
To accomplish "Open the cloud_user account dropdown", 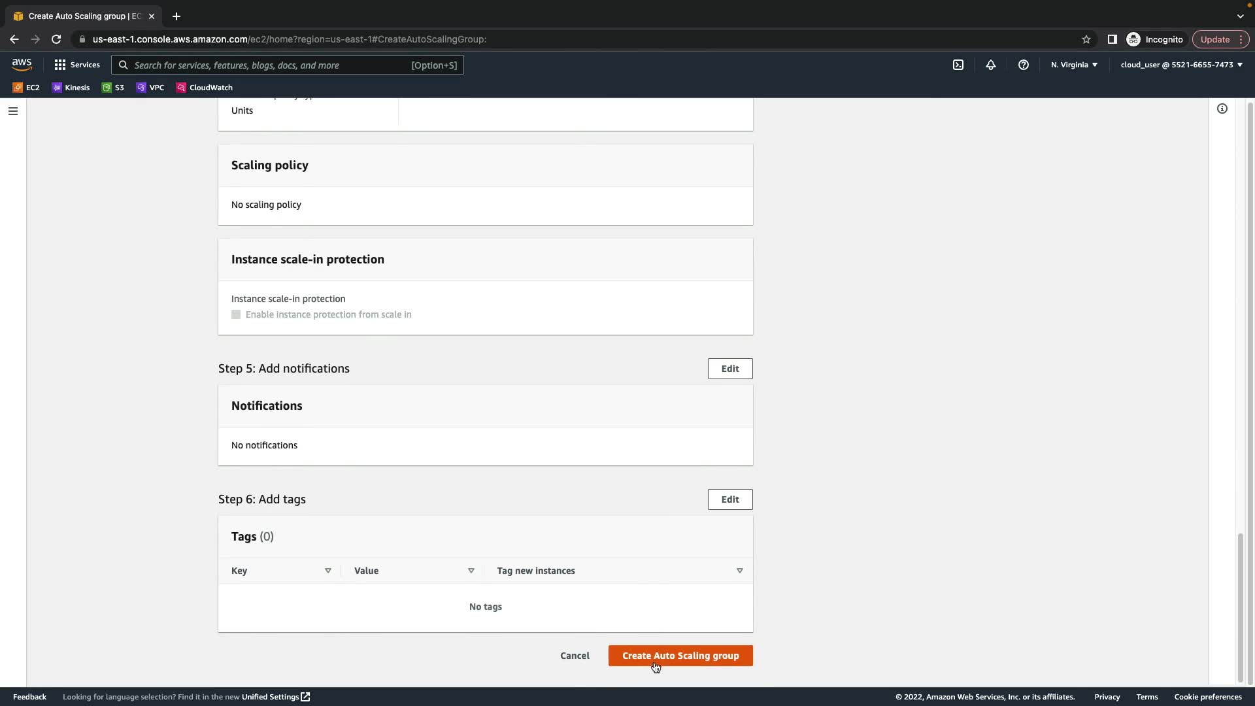I will [x=1181, y=65].
